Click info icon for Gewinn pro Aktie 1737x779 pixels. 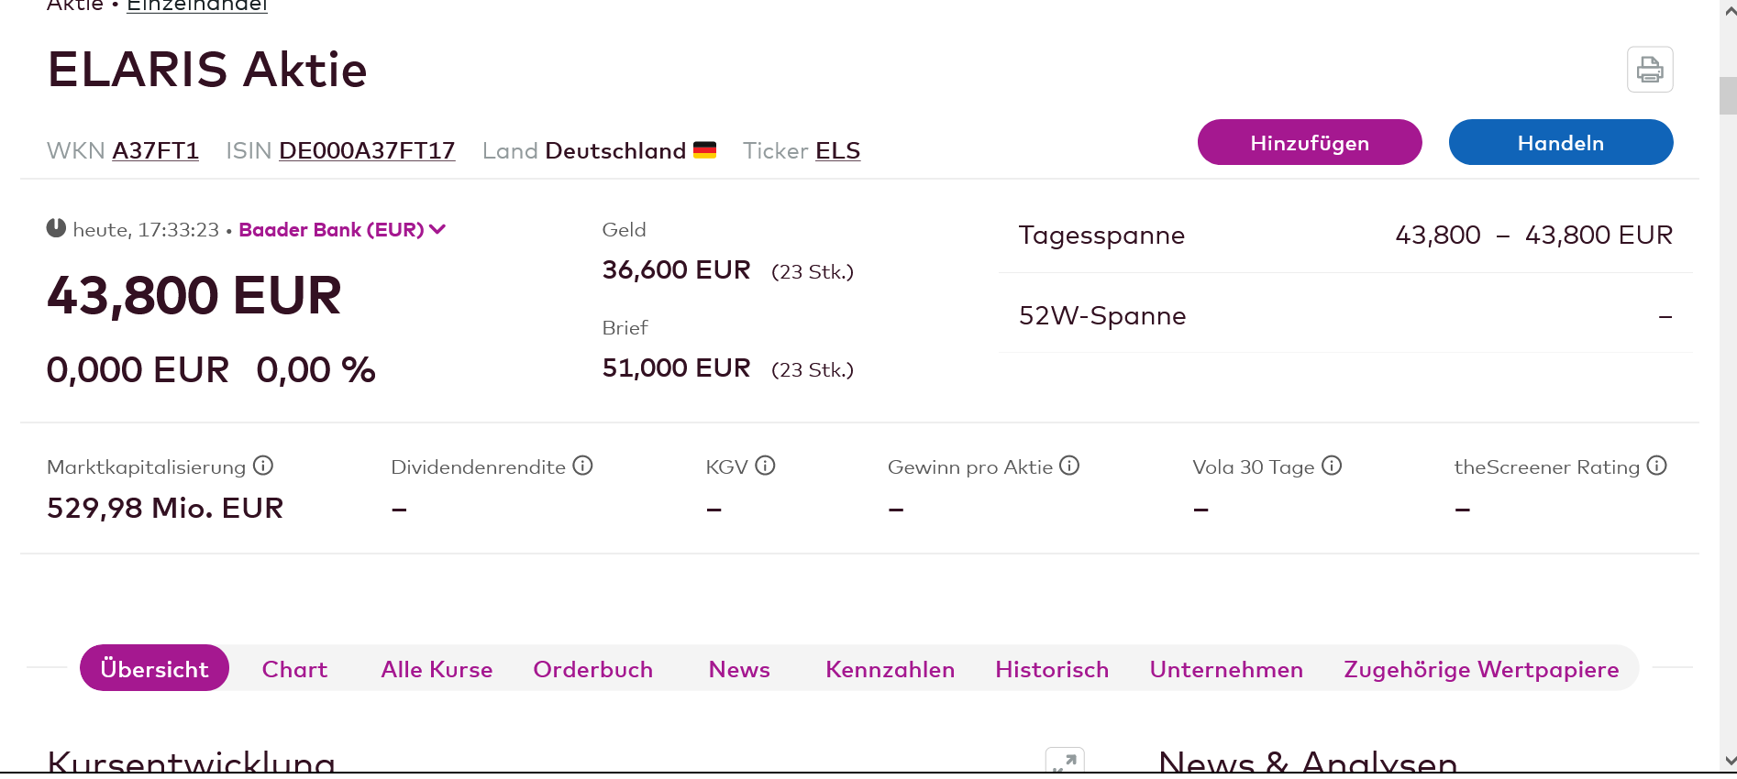coord(1069,466)
